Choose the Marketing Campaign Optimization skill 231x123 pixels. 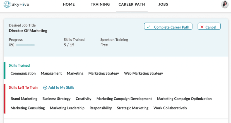[x=184, y=99]
